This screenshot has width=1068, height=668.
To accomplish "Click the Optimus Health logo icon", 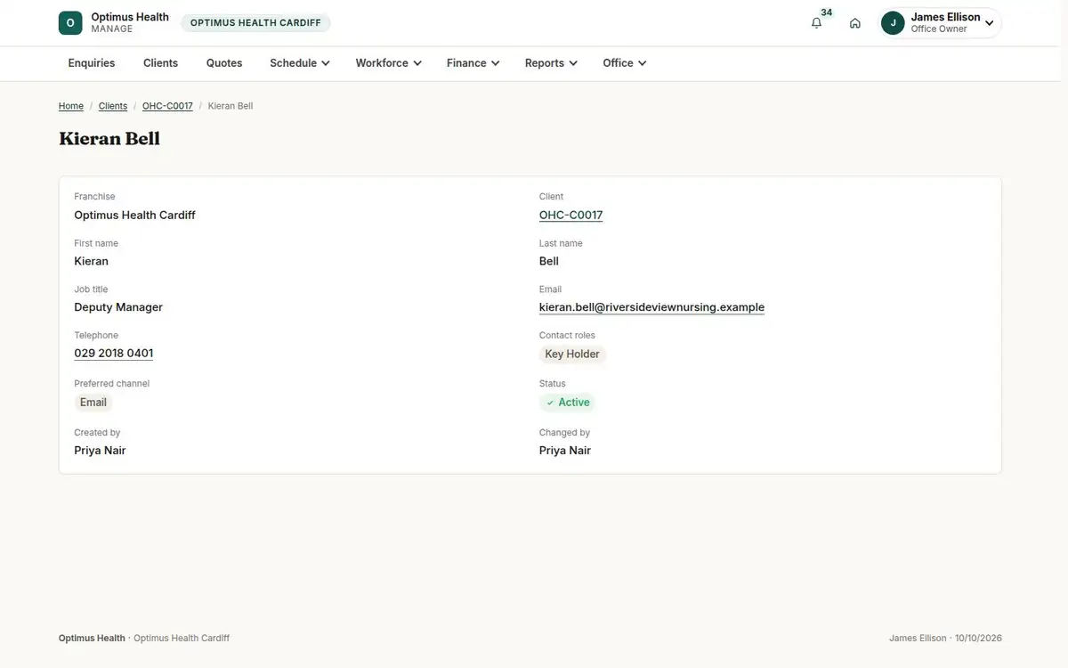I will coord(70,23).
